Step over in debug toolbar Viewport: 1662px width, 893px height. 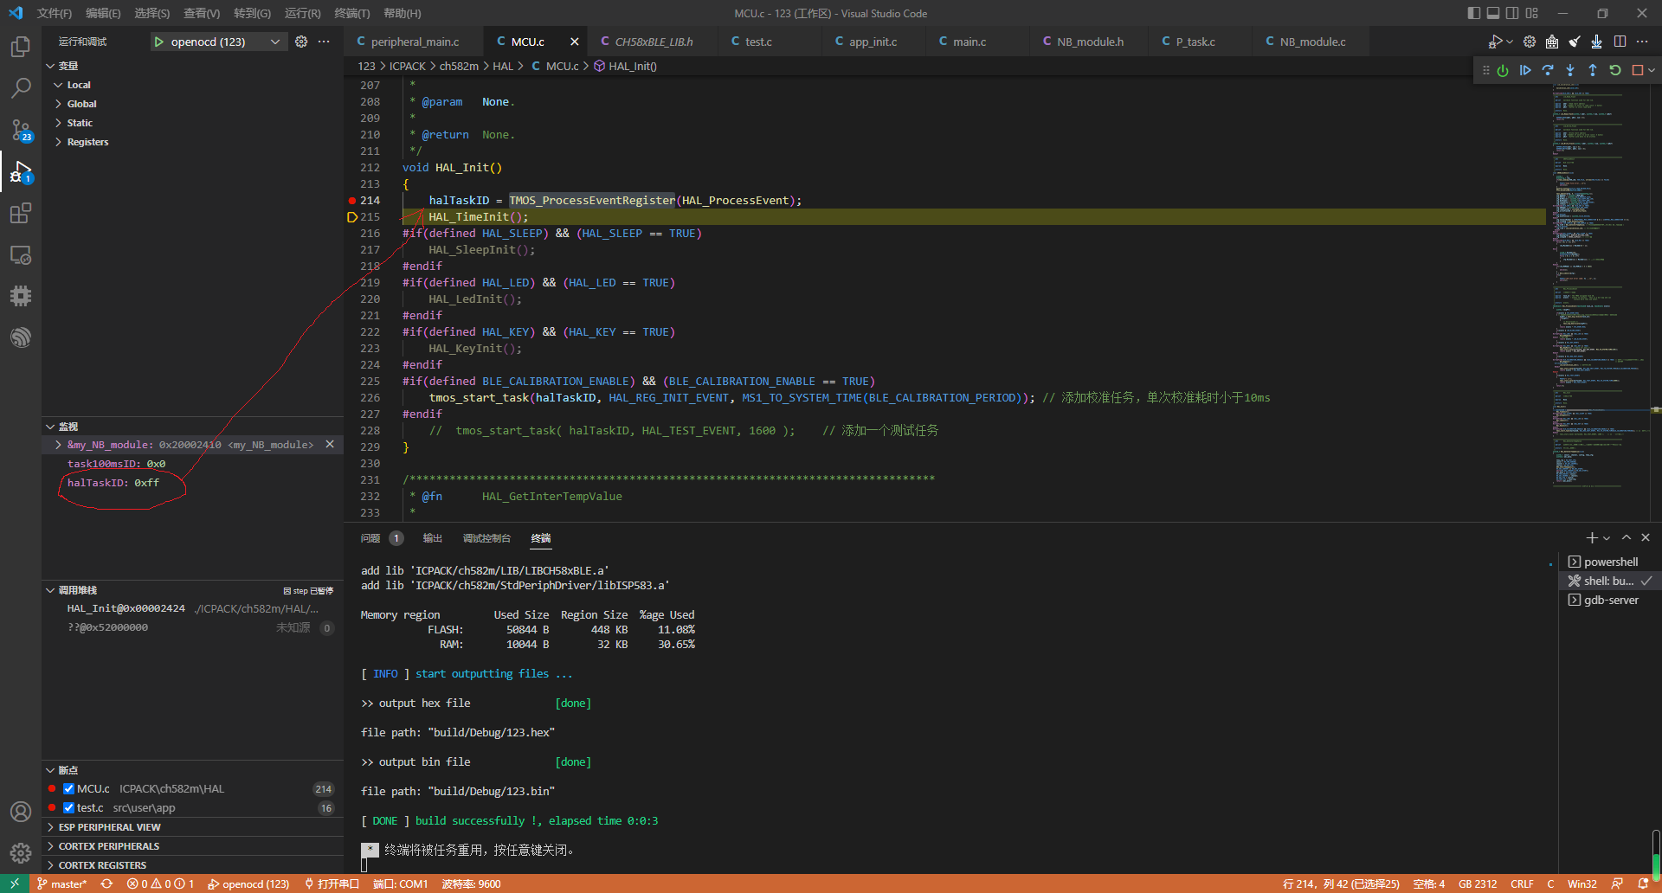click(1548, 70)
